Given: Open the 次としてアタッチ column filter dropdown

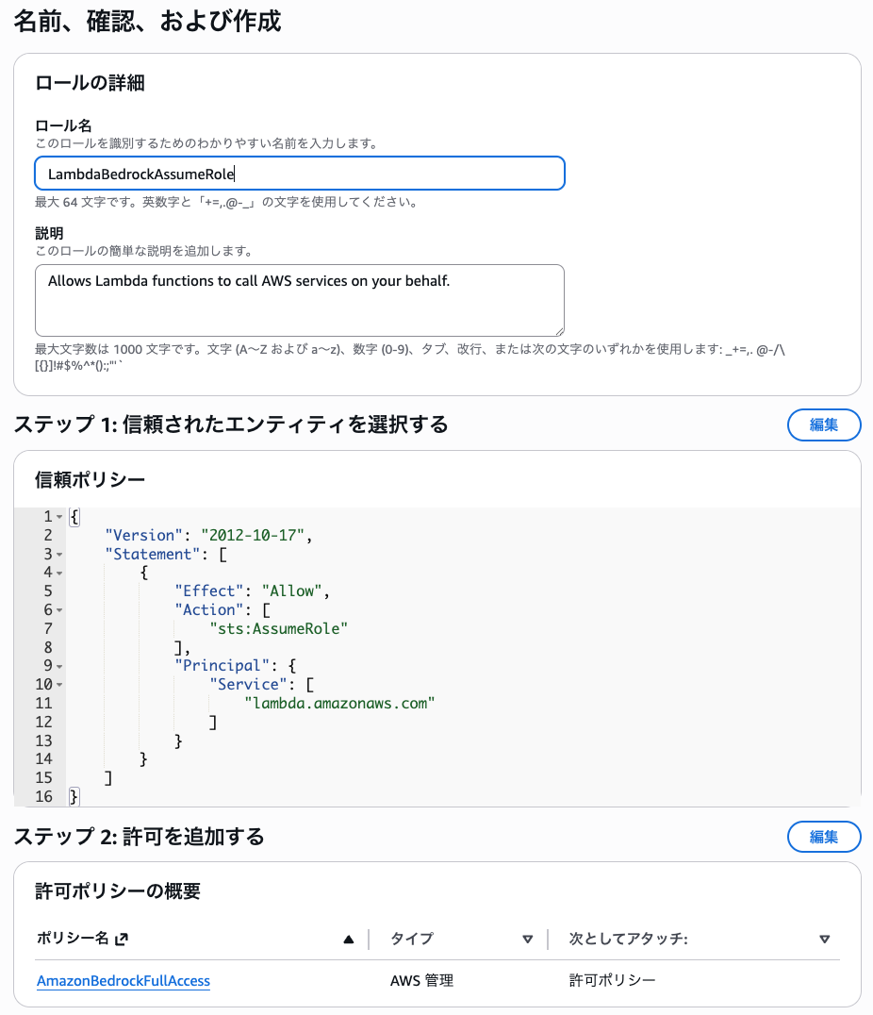Looking at the screenshot, I should 822,938.
